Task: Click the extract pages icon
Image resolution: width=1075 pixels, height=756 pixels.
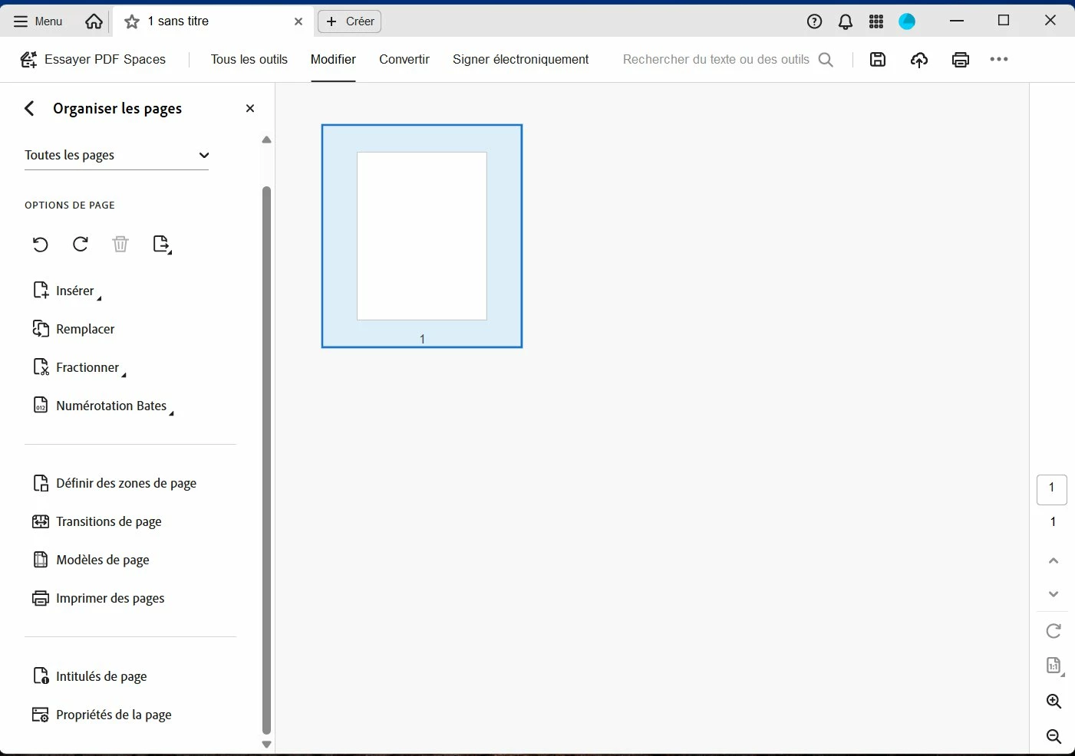Action: [162, 245]
